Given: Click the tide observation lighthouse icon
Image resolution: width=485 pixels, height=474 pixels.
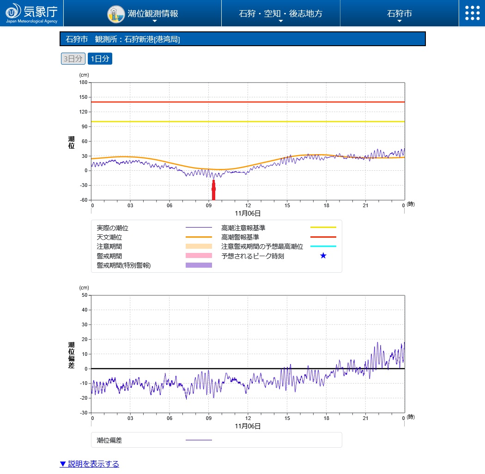Looking at the screenshot, I should tap(115, 14).
